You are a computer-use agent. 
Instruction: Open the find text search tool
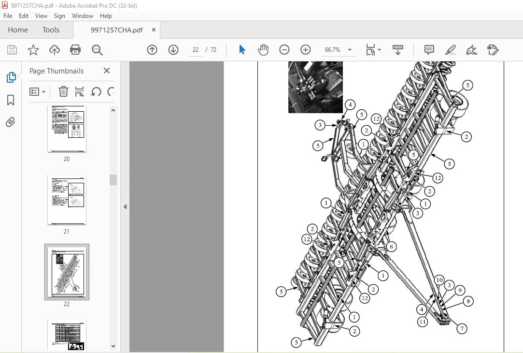coord(97,50)
